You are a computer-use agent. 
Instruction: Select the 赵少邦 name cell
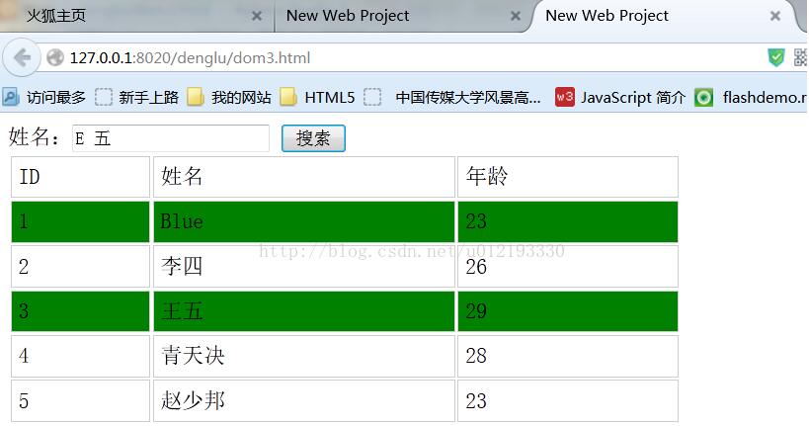(304, 401)
